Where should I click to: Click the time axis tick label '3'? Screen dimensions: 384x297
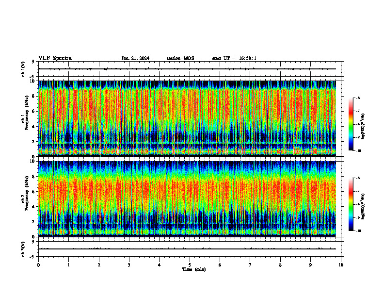129,265
